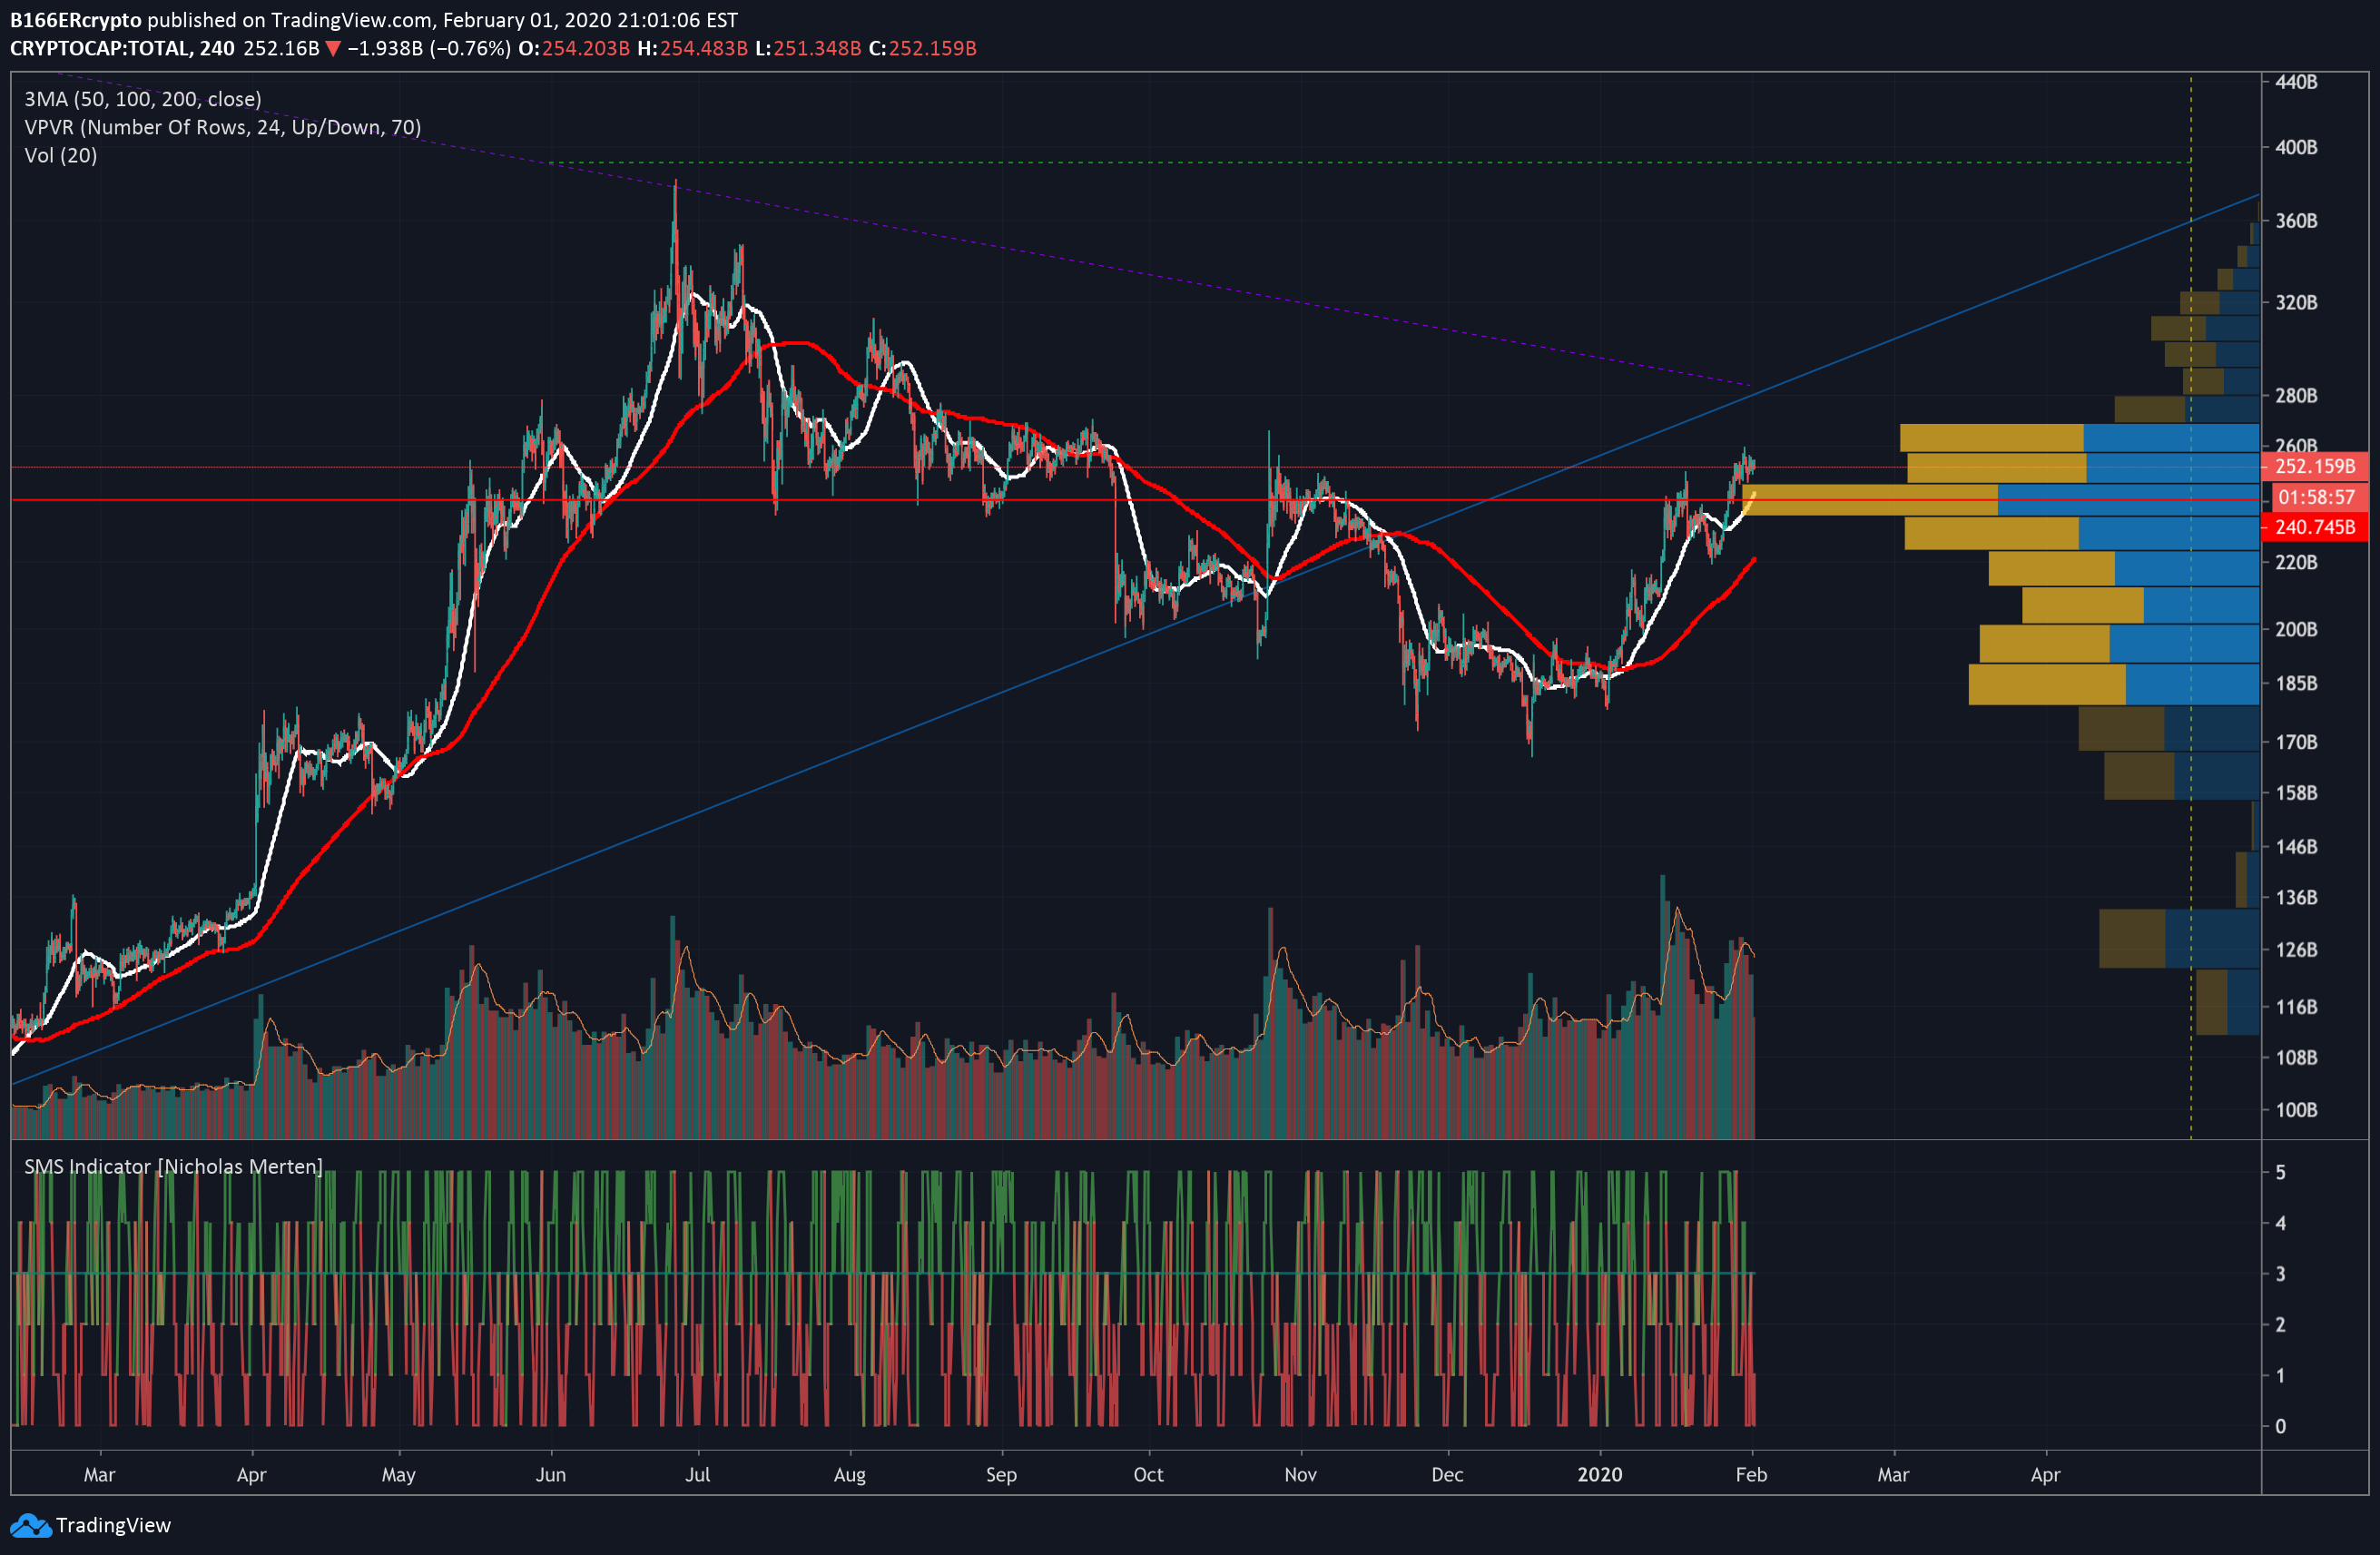
Task: Click the 2020 label on time axis
Action: pyautogui.click(x=1599, y=1474)
